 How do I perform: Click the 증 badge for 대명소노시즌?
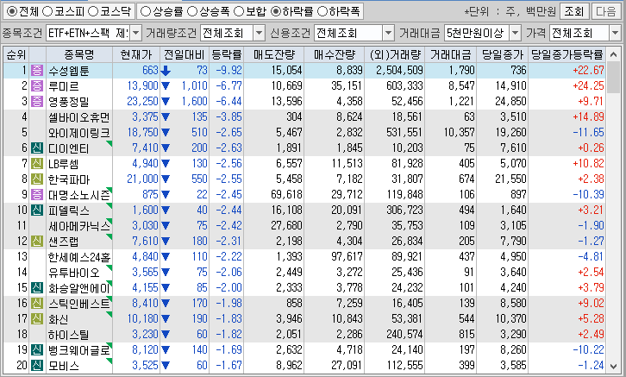click(37, 194)
